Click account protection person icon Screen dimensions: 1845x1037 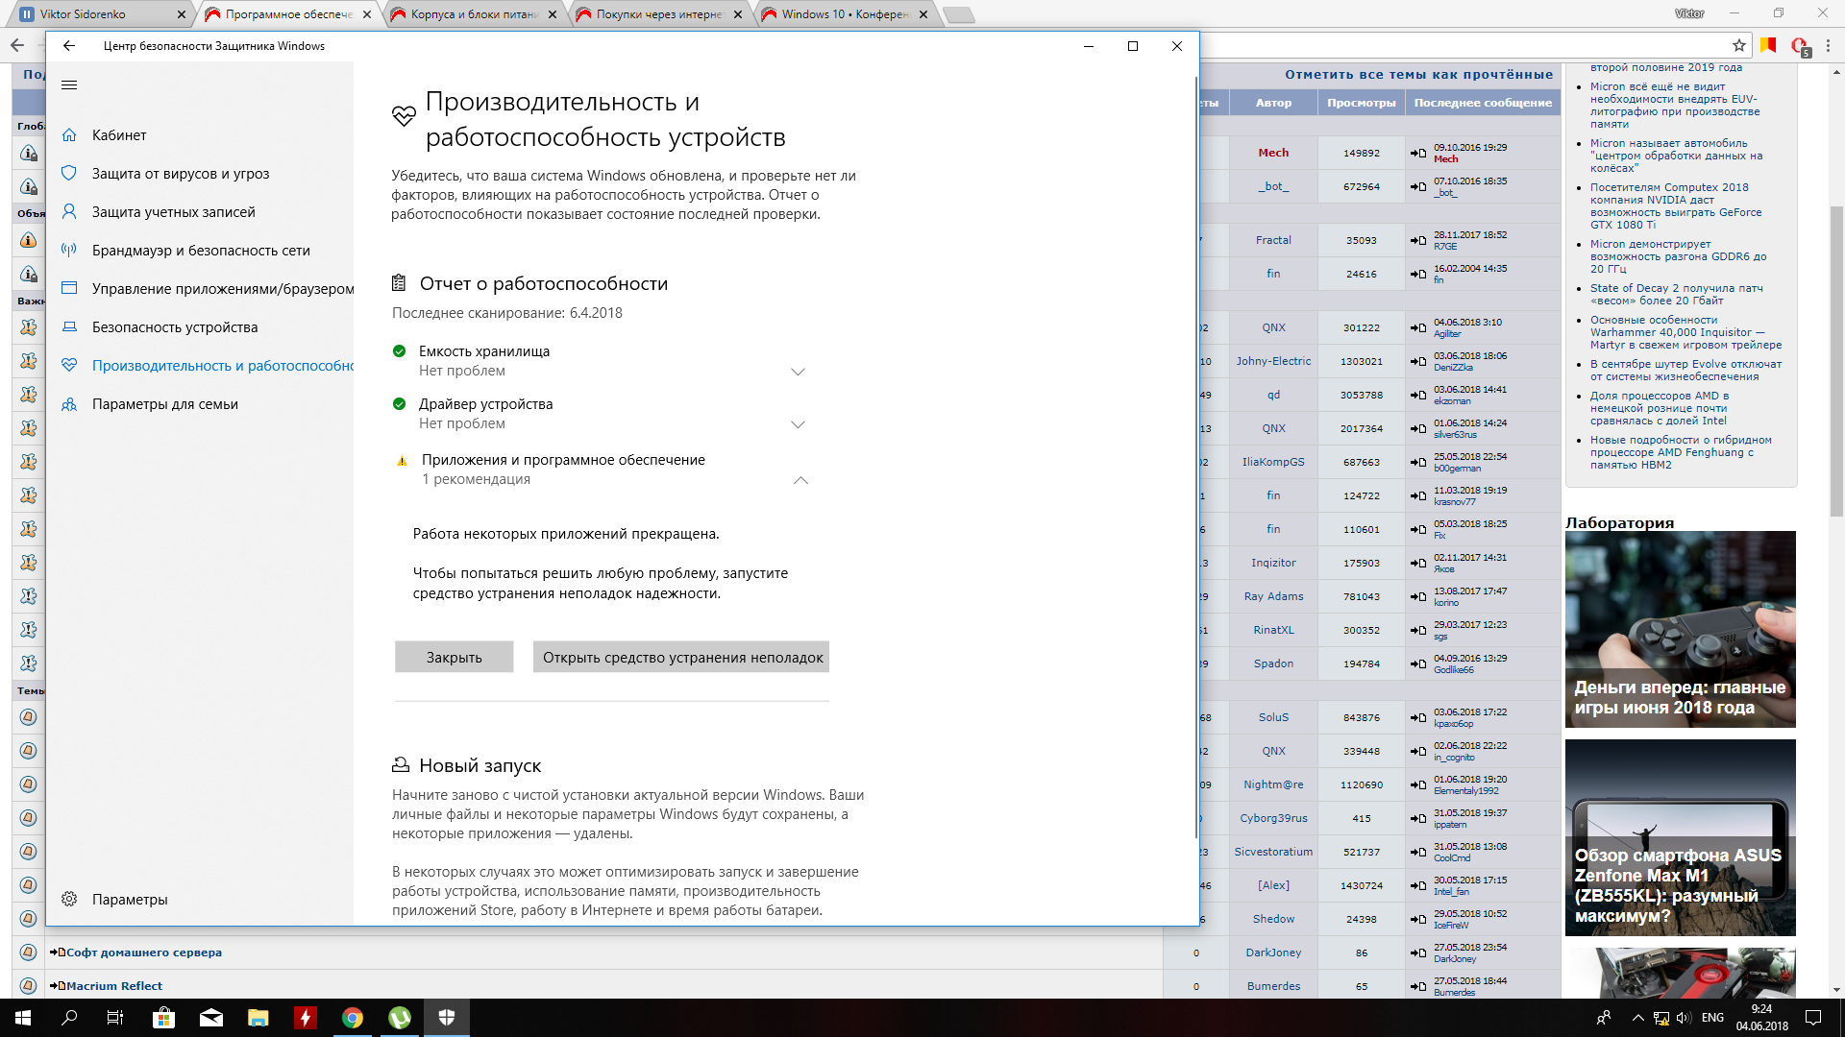69,212
